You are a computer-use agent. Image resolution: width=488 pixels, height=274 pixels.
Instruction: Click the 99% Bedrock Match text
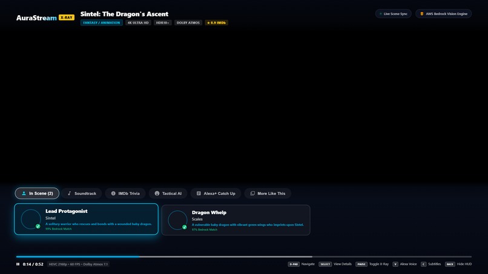pyautogui.click(x=59, y=229)
